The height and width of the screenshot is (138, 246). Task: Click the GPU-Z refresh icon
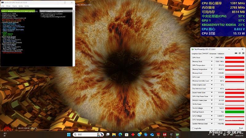239,53
